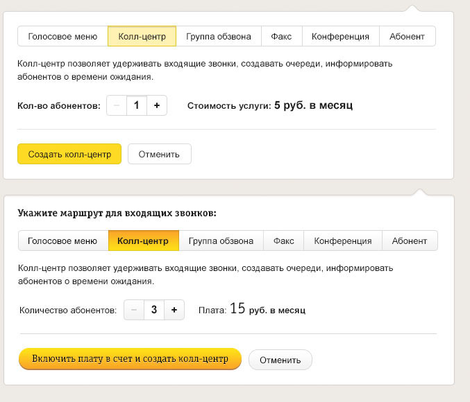The width and height of the screenshot is (470, 402).
Task: Click Отменить next to Создать колл-центр
Action: click(x=159, y=154)
